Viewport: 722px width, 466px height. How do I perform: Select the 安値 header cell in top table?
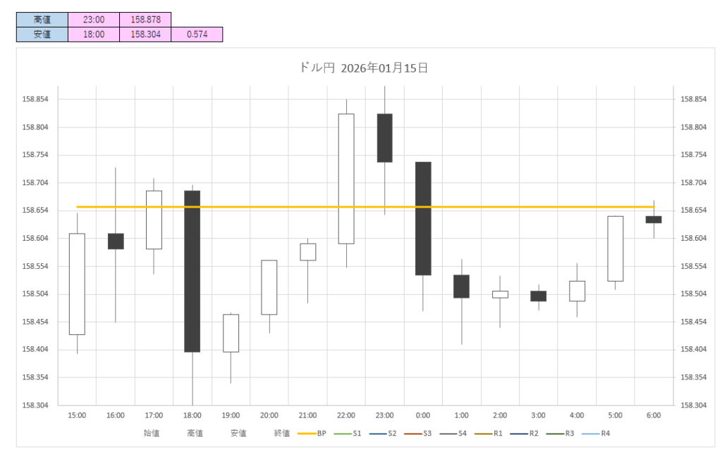[x=42, y=34]
